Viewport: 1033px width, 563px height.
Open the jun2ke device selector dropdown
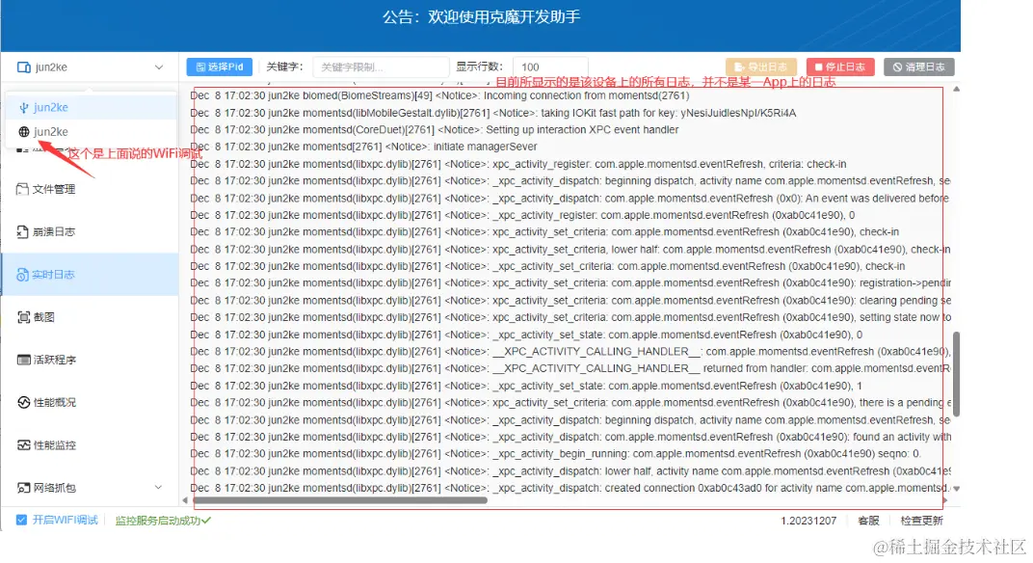point(90,67)
